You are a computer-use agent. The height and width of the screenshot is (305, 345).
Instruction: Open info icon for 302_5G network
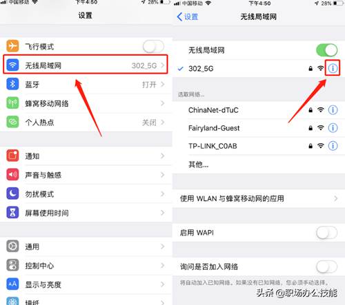(333, 68)
